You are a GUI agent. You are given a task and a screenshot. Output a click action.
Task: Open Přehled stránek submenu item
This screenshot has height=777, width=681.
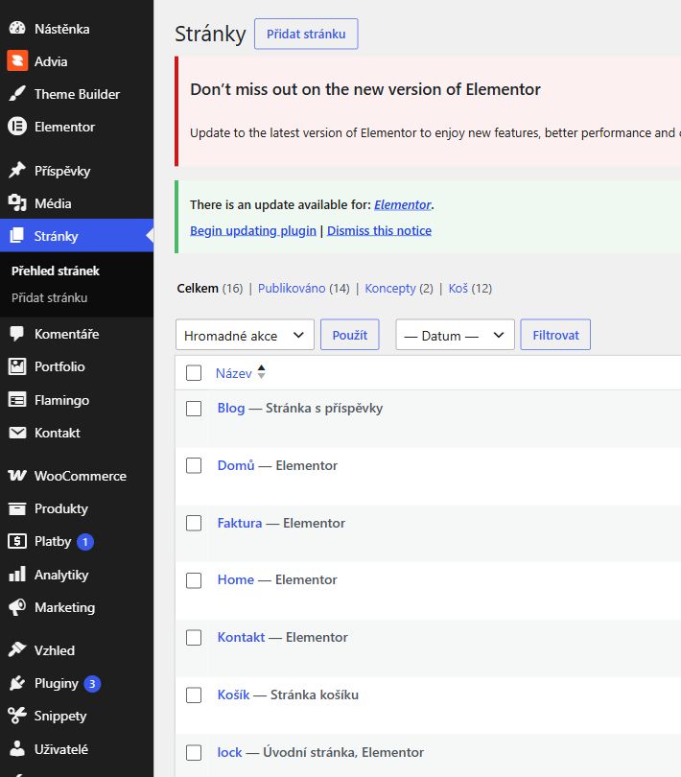56,271
